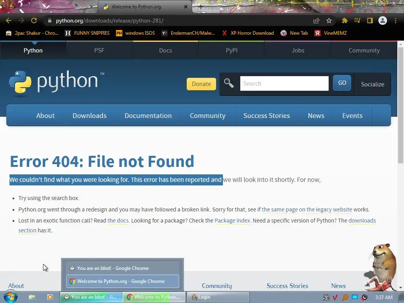Open the XP Horror Download bookmark
The image size is (404, 303).
click(248, 33)
